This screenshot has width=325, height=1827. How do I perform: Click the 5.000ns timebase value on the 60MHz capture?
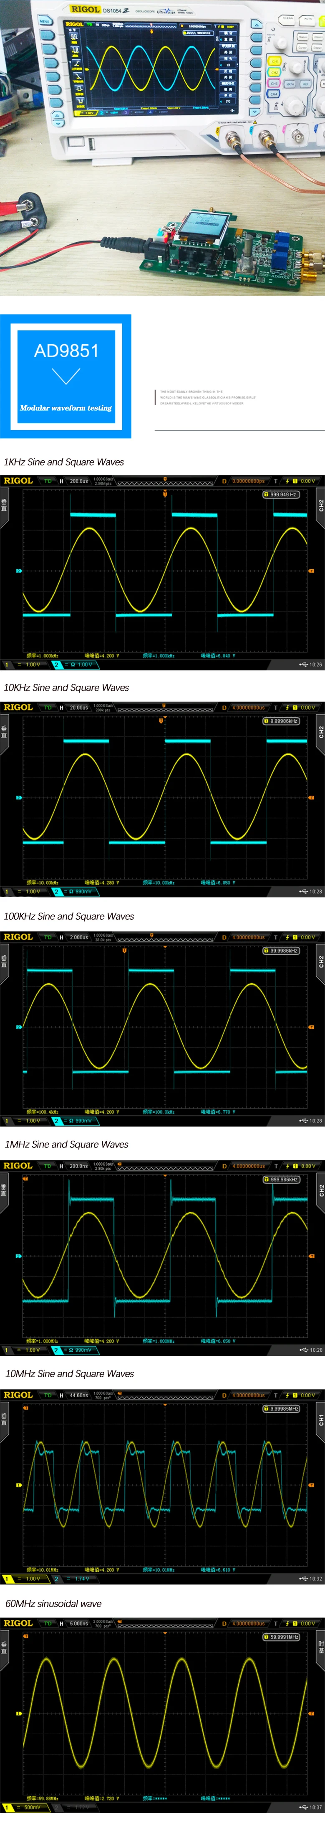pyautogui.click(x=78, y=1624)
